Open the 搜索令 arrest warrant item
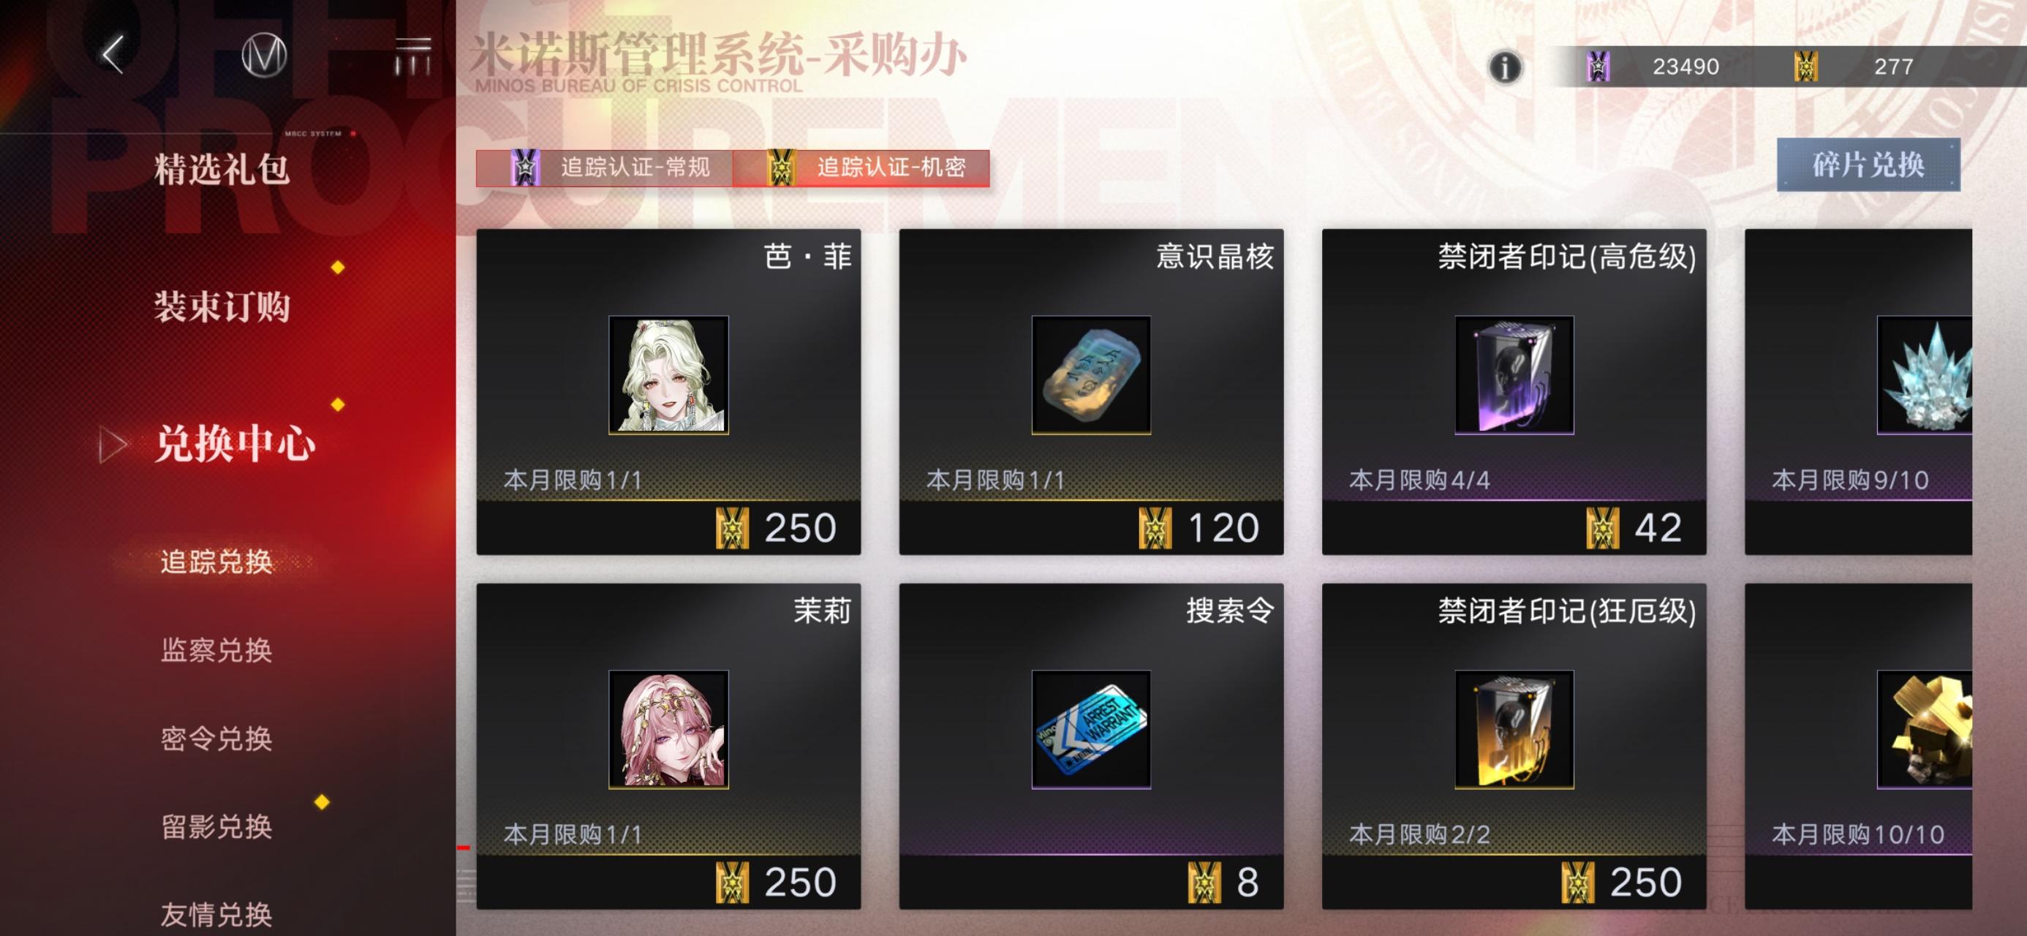Viewport: 2027px width, 936px height. click(1090, 729)
